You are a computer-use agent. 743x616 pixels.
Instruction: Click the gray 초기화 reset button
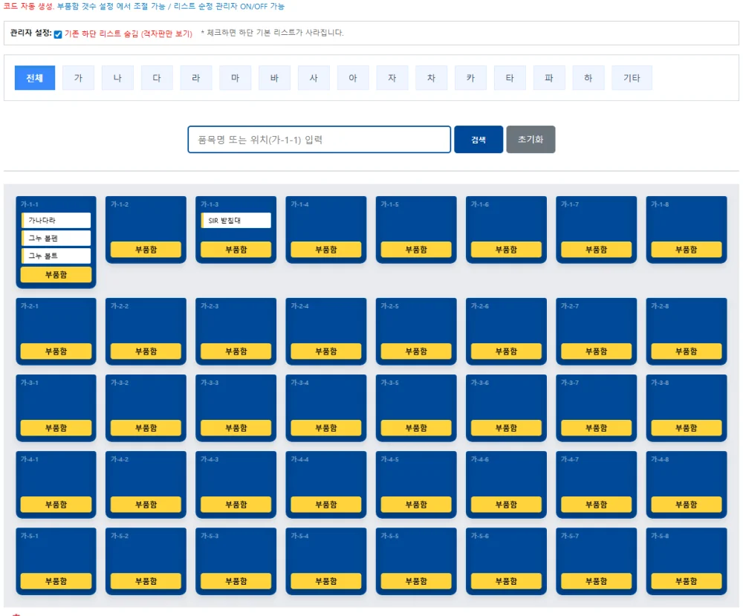(531, 139)
